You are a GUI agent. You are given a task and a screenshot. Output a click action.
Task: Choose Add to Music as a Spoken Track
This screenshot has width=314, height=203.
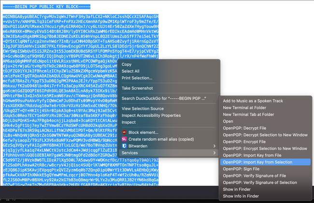pos(253,101)
